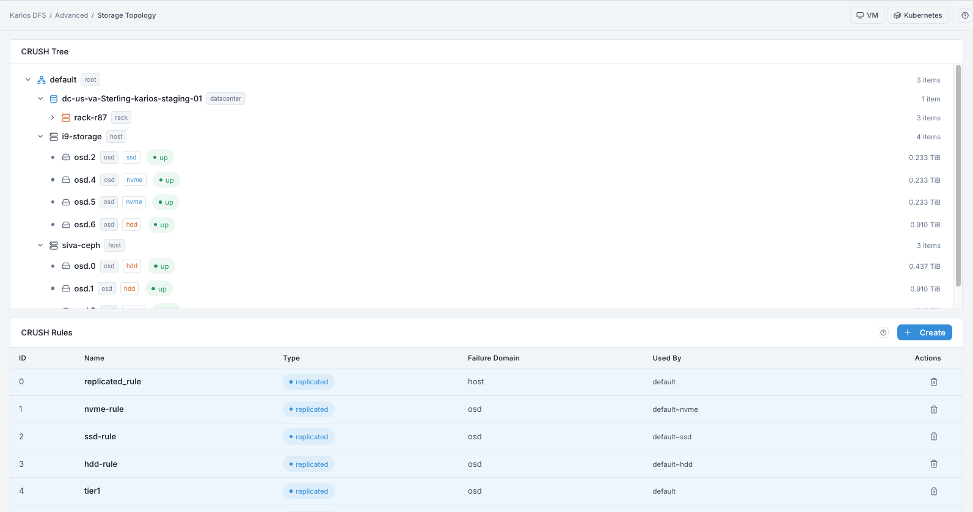Go to Karios DFS breadcrumb

click(x=28, y=15)
